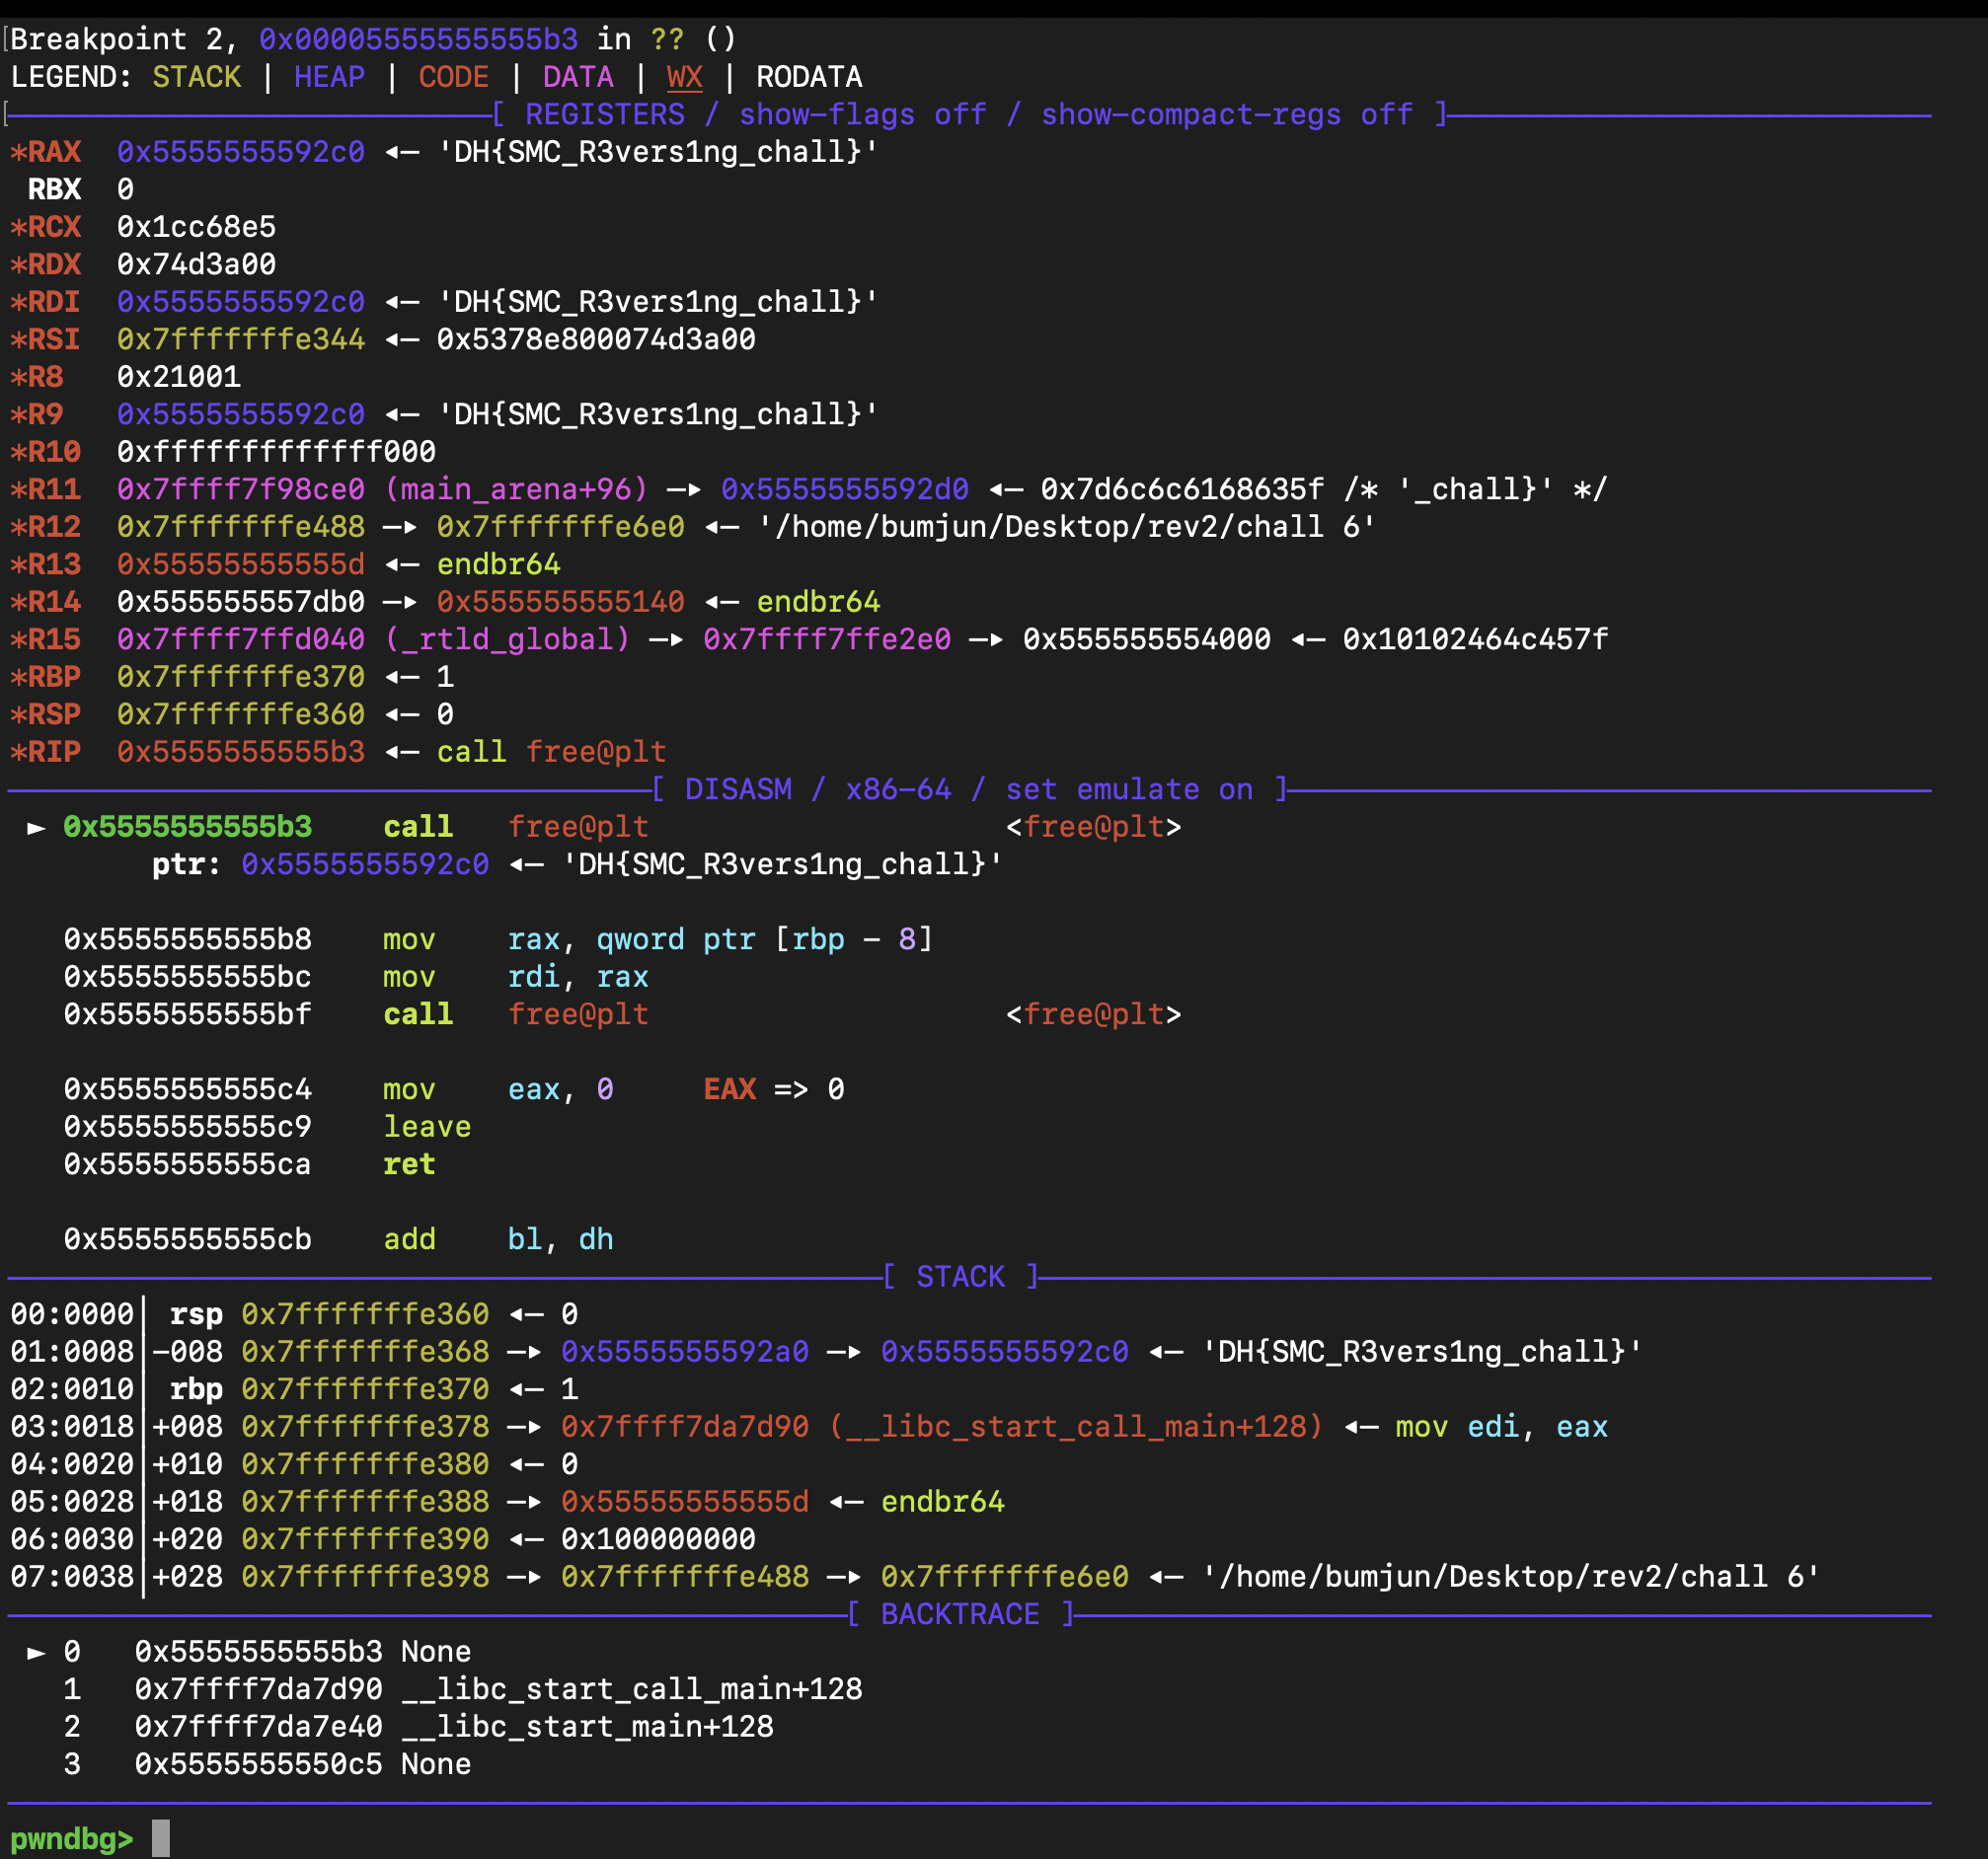Click the main_arena+96 symbol in R11
The height and width of the screenshot is (1859, 1988).
(516, 489)
